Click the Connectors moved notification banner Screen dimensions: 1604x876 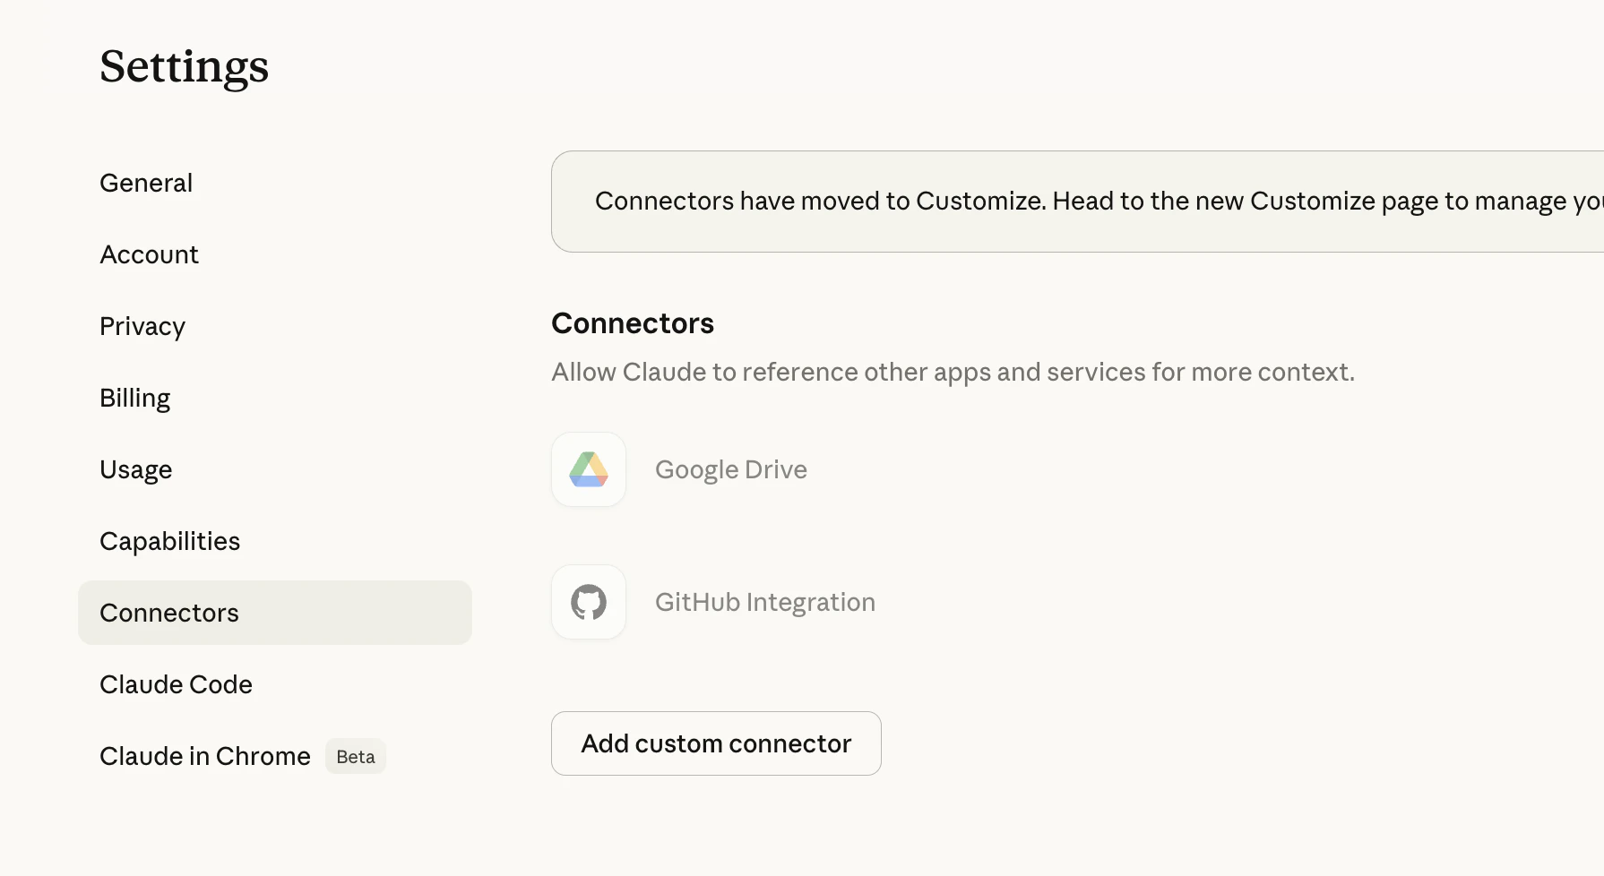pyautogui.click(x=1075, y=202)
